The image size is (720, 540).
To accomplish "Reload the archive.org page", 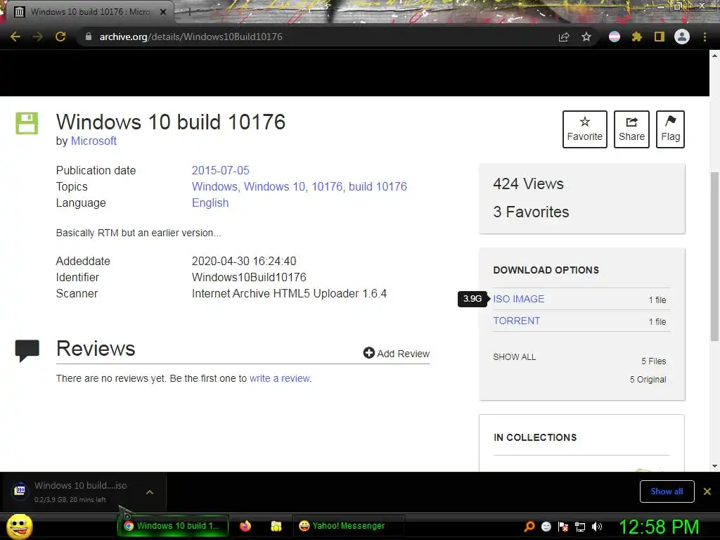I will (60, 37).
